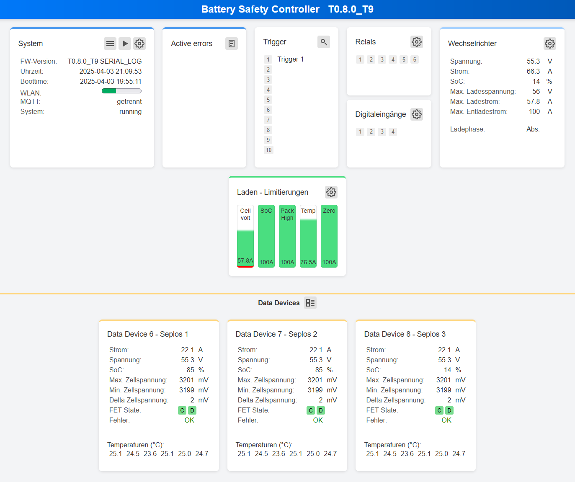The image size is (575, 482).
Task: Click the Trigger search magnifier icon
Action: tap(324, 42)
